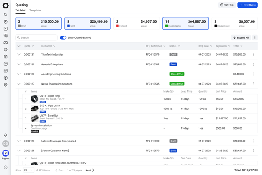
Task: Toggle the Closed Won summary card filter
Action: [184, 23]
